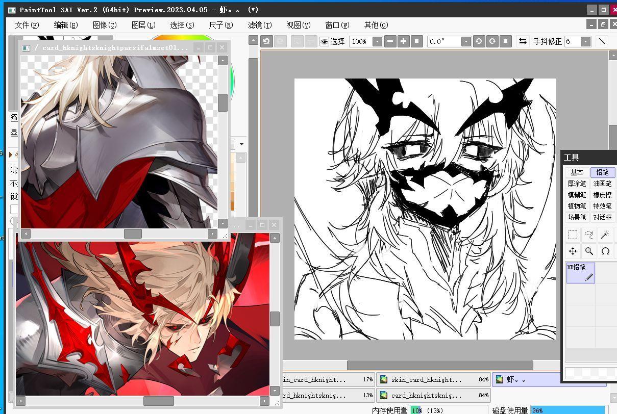The height and width of the screenshot is (414, 617).
Task: Switch to skin_card_hknight tab at 84%
Action: coord(433,379)
